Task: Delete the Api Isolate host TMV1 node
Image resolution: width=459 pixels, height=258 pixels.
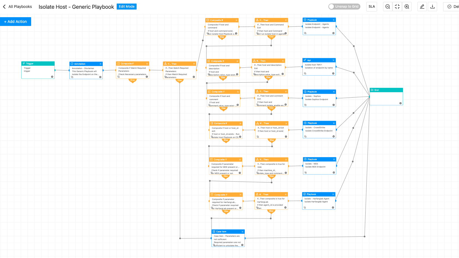Action: tap(333, 60)
